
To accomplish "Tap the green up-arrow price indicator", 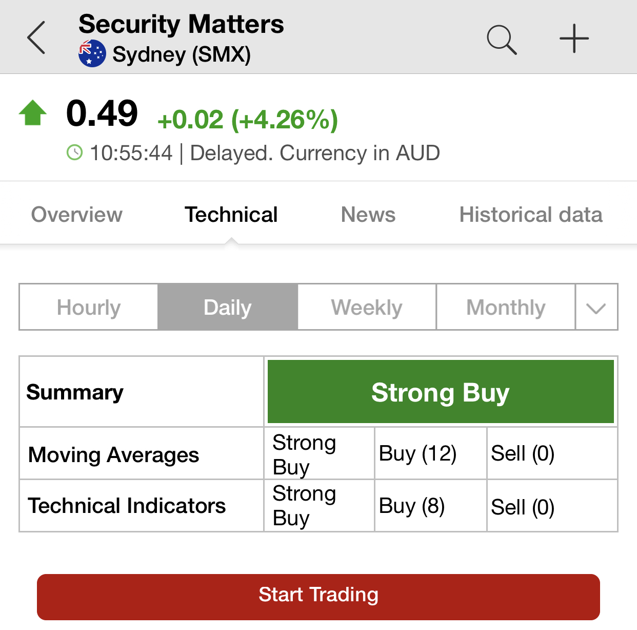I will [33, 113].
